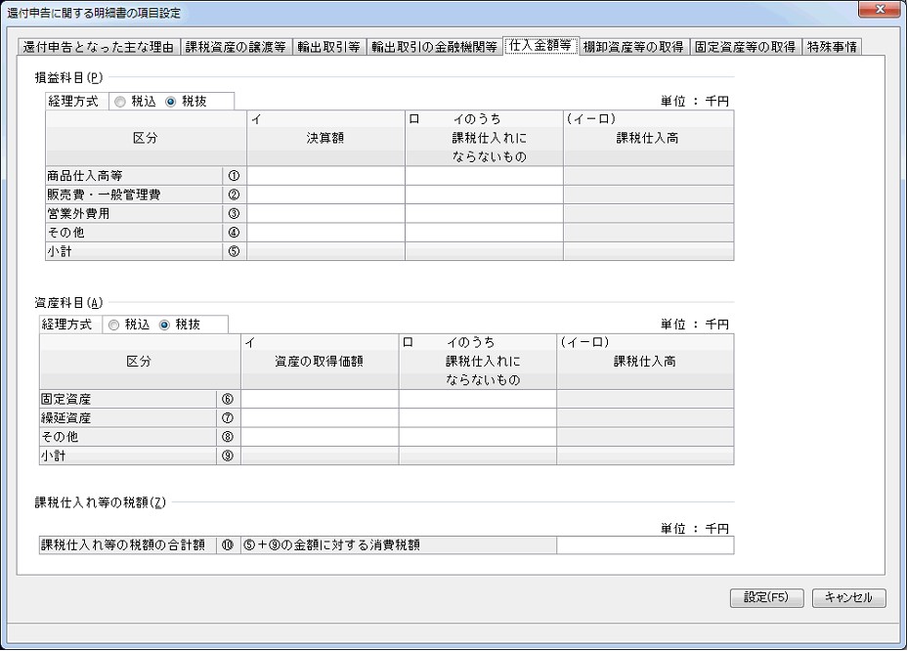Select 税抜 radio under 損益科目
The width and height of the screenshot is (907, 651).
point(172,101)
